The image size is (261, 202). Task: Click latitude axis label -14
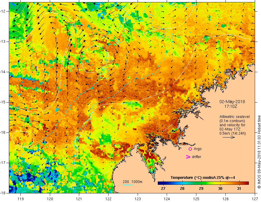[x=3, y=72]
